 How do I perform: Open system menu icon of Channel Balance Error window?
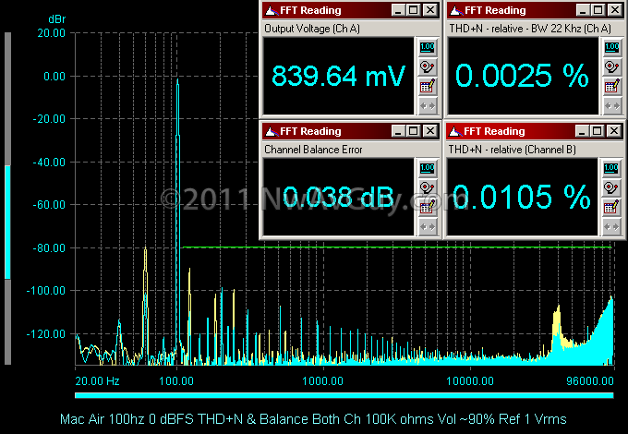pos(271,131)
